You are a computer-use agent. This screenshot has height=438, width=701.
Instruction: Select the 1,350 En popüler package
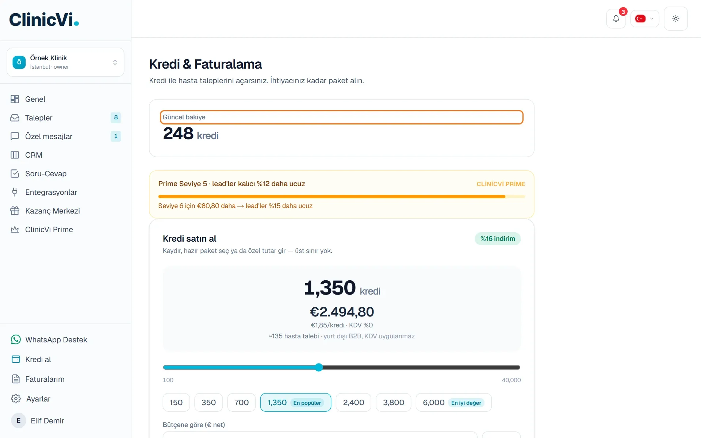click(295, 403)
